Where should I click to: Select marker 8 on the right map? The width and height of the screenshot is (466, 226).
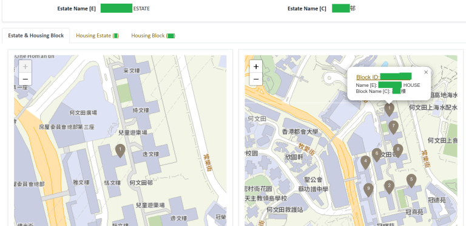[398, 151]
